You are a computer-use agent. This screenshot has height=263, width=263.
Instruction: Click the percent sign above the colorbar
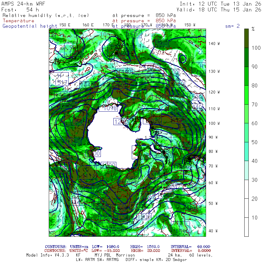click(x=253, y=29)
